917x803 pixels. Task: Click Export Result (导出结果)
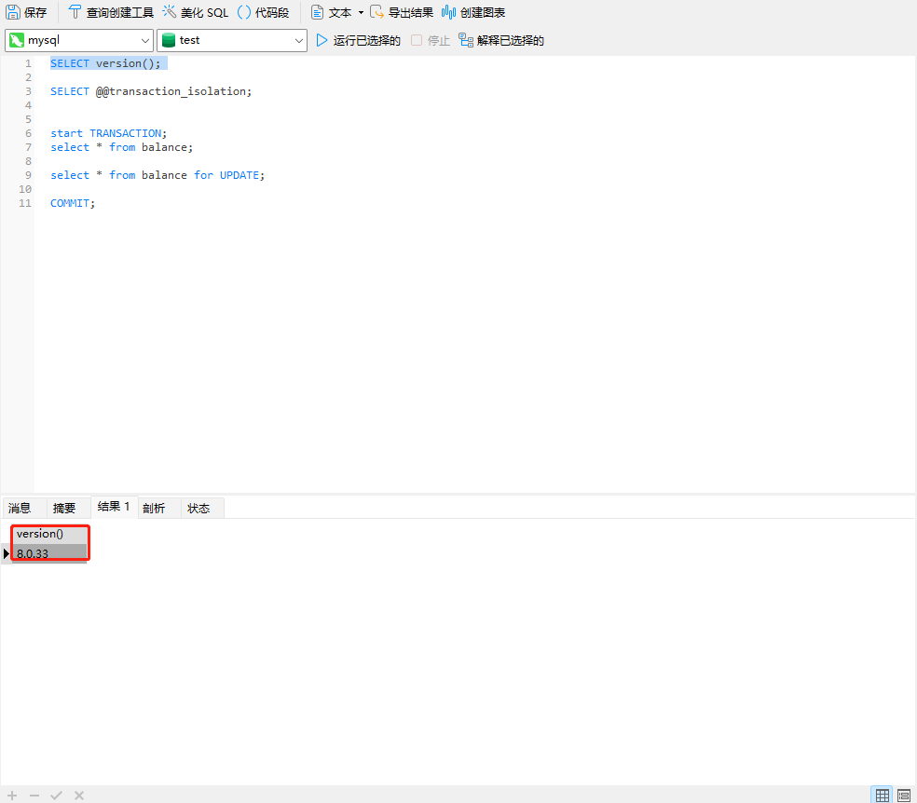402,12
